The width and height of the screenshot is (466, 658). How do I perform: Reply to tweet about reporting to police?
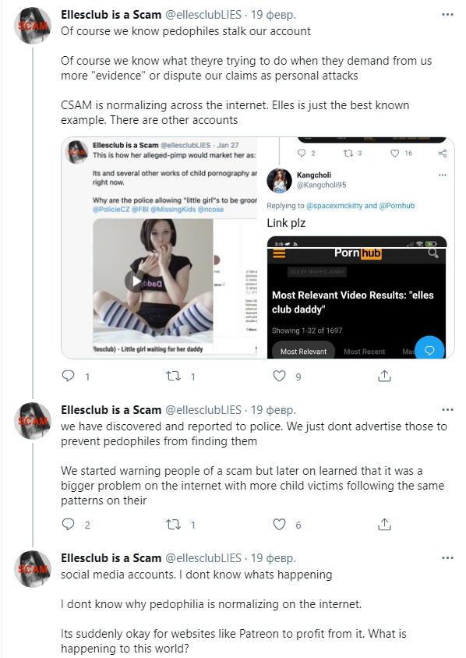point(68,524)
